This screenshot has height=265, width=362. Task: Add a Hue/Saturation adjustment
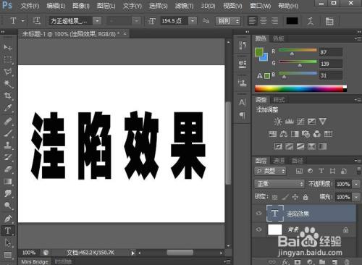[272, 134]
